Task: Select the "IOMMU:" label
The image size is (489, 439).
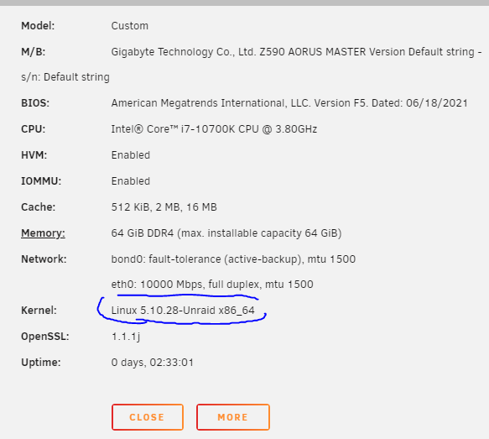Action: 41,181
